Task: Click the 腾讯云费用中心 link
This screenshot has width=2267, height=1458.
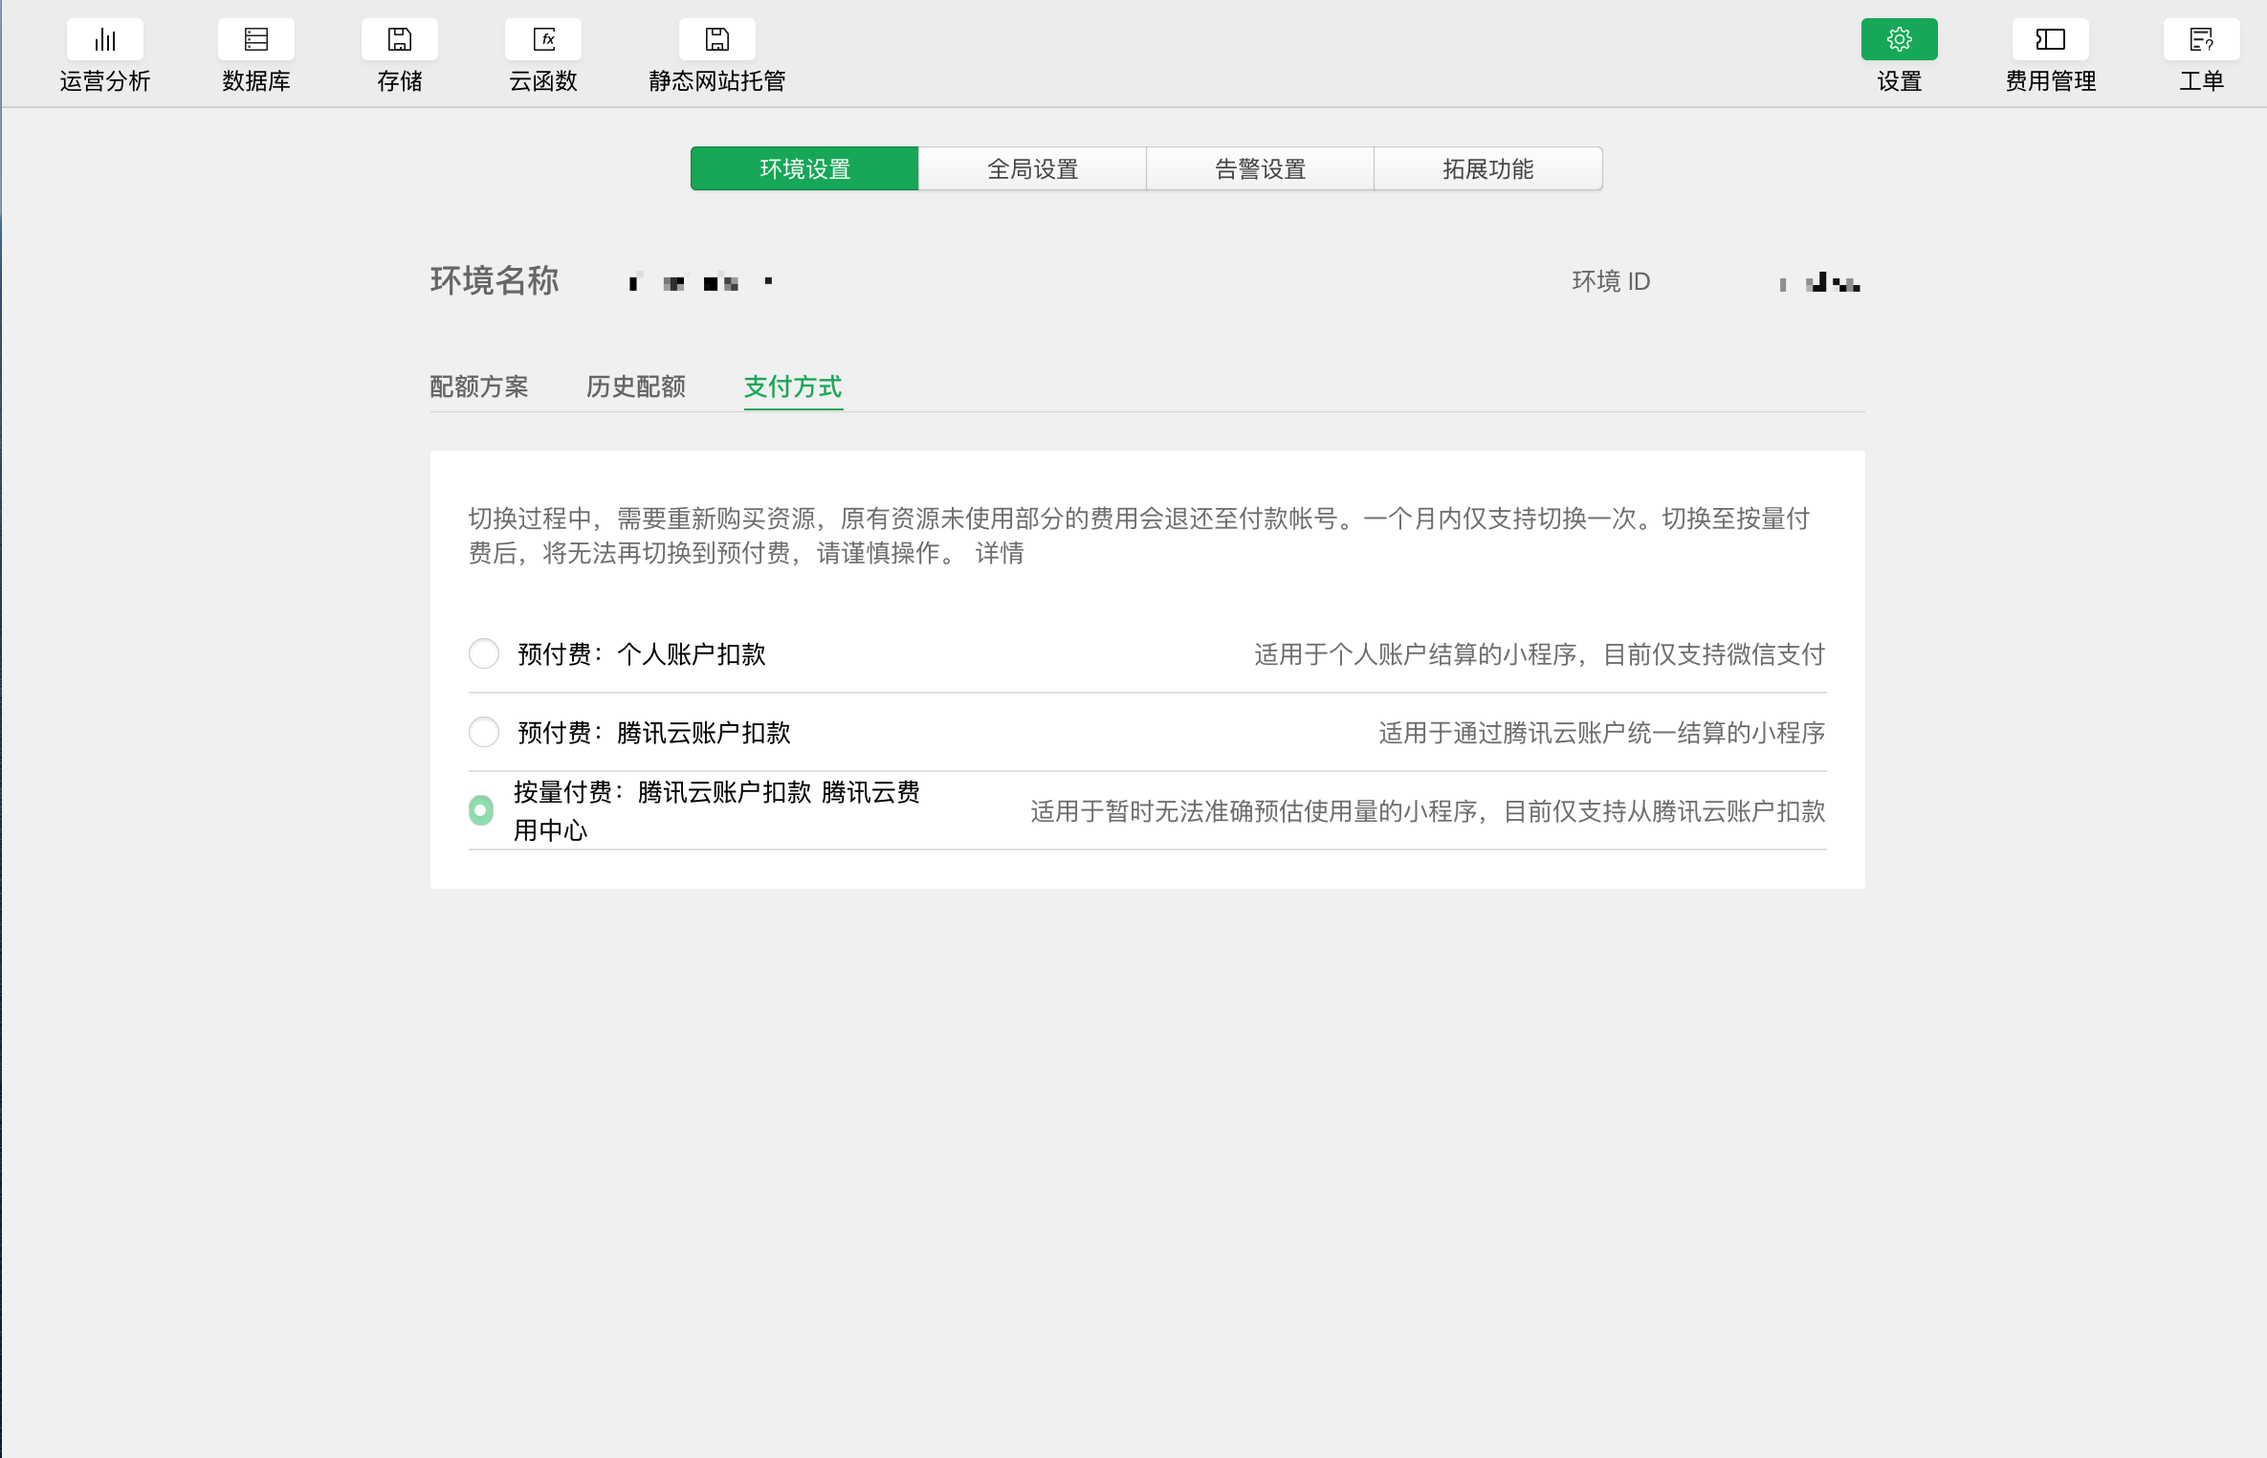Action: 869,792
